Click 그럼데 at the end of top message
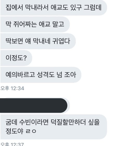Image resolution: width=125 pixels, height=146 pixels. (93, 7)
